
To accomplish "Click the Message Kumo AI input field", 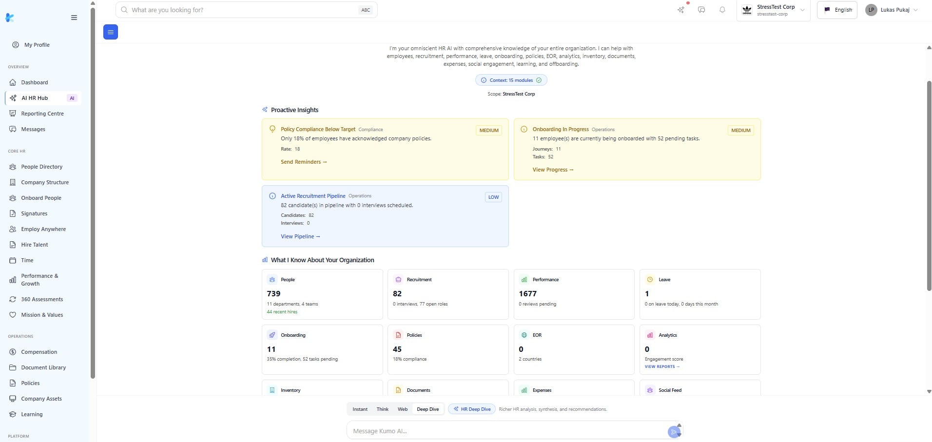I will (507, 431).
